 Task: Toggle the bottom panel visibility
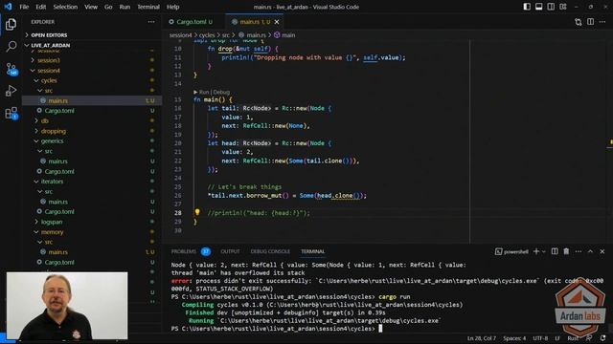tap(538, 7)
